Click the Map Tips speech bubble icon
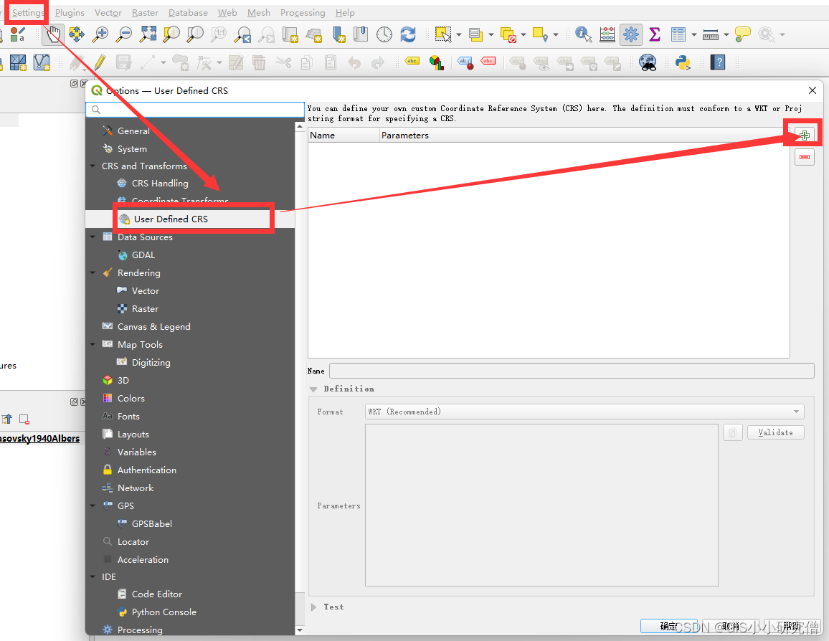This screenshot has height=641, width=829. point(743,34)
